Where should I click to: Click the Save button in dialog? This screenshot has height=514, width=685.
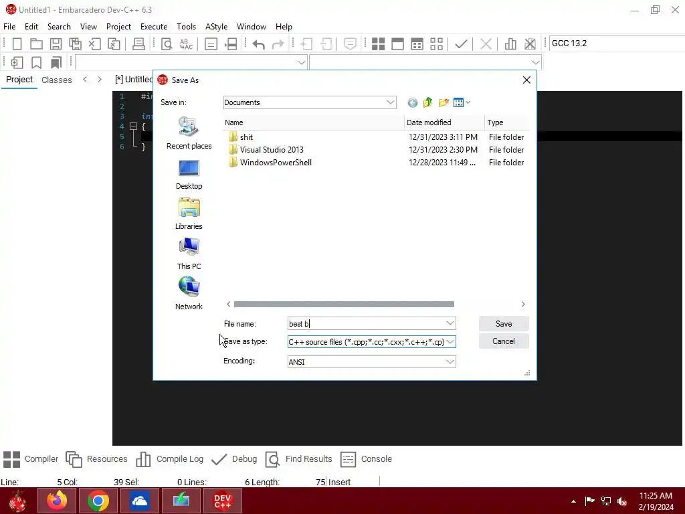tap(504, 324)
